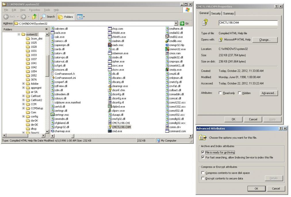The width and height of the screenshot is (291, 197).
Task: Click Cancel in Advanced Attributes dialog
Action: click(276, 188)
